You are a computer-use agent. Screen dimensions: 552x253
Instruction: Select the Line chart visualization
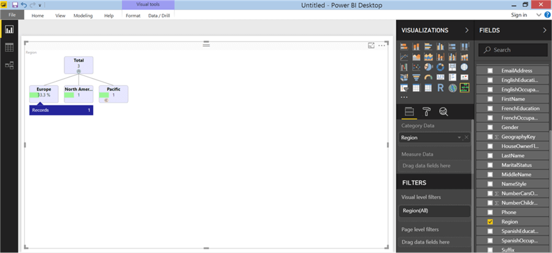[404, 56]
